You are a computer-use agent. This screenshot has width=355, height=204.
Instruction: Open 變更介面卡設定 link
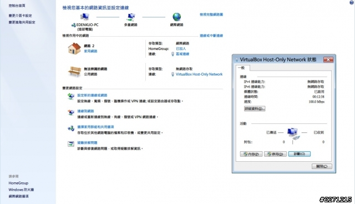[20, 16]
